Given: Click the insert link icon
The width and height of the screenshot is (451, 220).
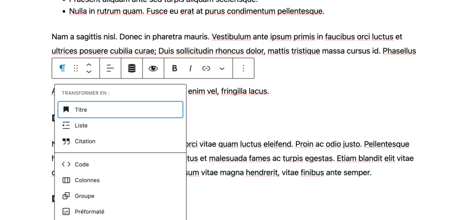Looking at the screenshot, I should point(206,68).
